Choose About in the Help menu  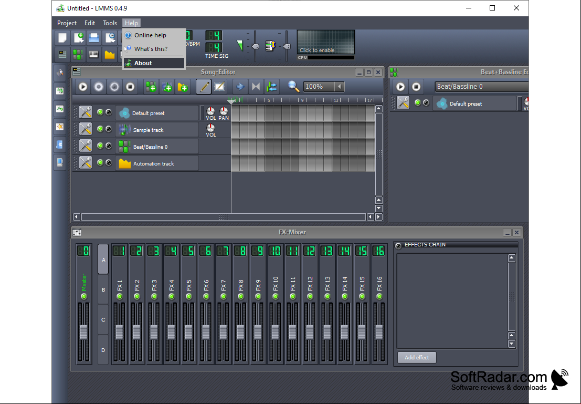pyautogui.click(x=154, y=63)
